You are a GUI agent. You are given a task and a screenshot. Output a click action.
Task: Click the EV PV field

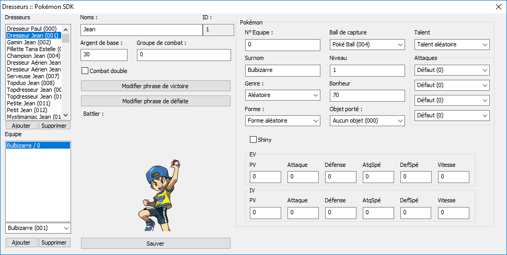(266, 177)
